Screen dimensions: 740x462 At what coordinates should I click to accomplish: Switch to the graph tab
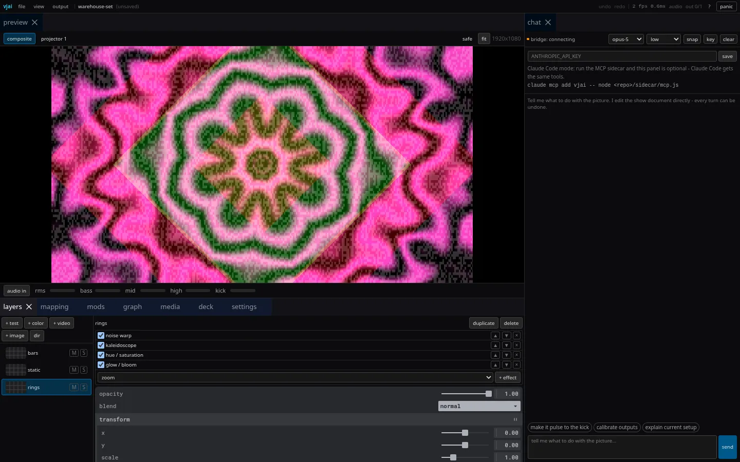(x=133, y=307)
